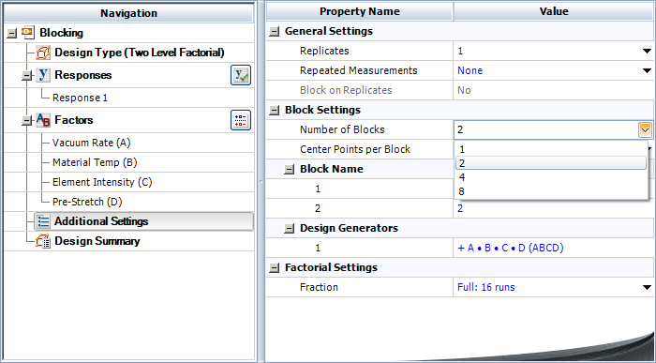Click the Block on Replicates label

pyautogui.click(x=346, y=90)
